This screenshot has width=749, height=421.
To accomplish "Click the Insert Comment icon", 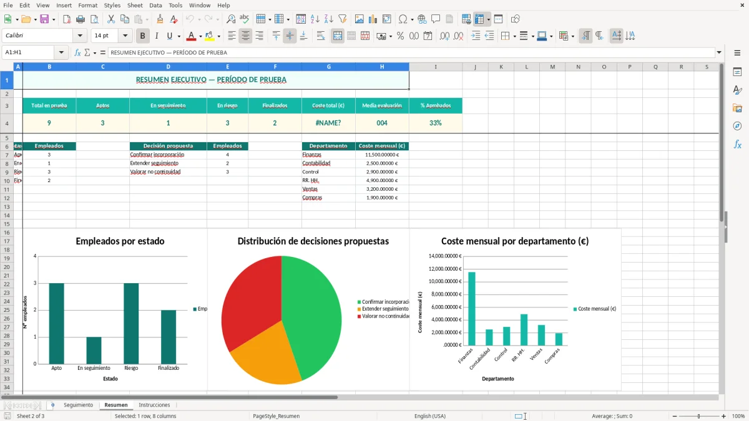I will tap(436, 19).
